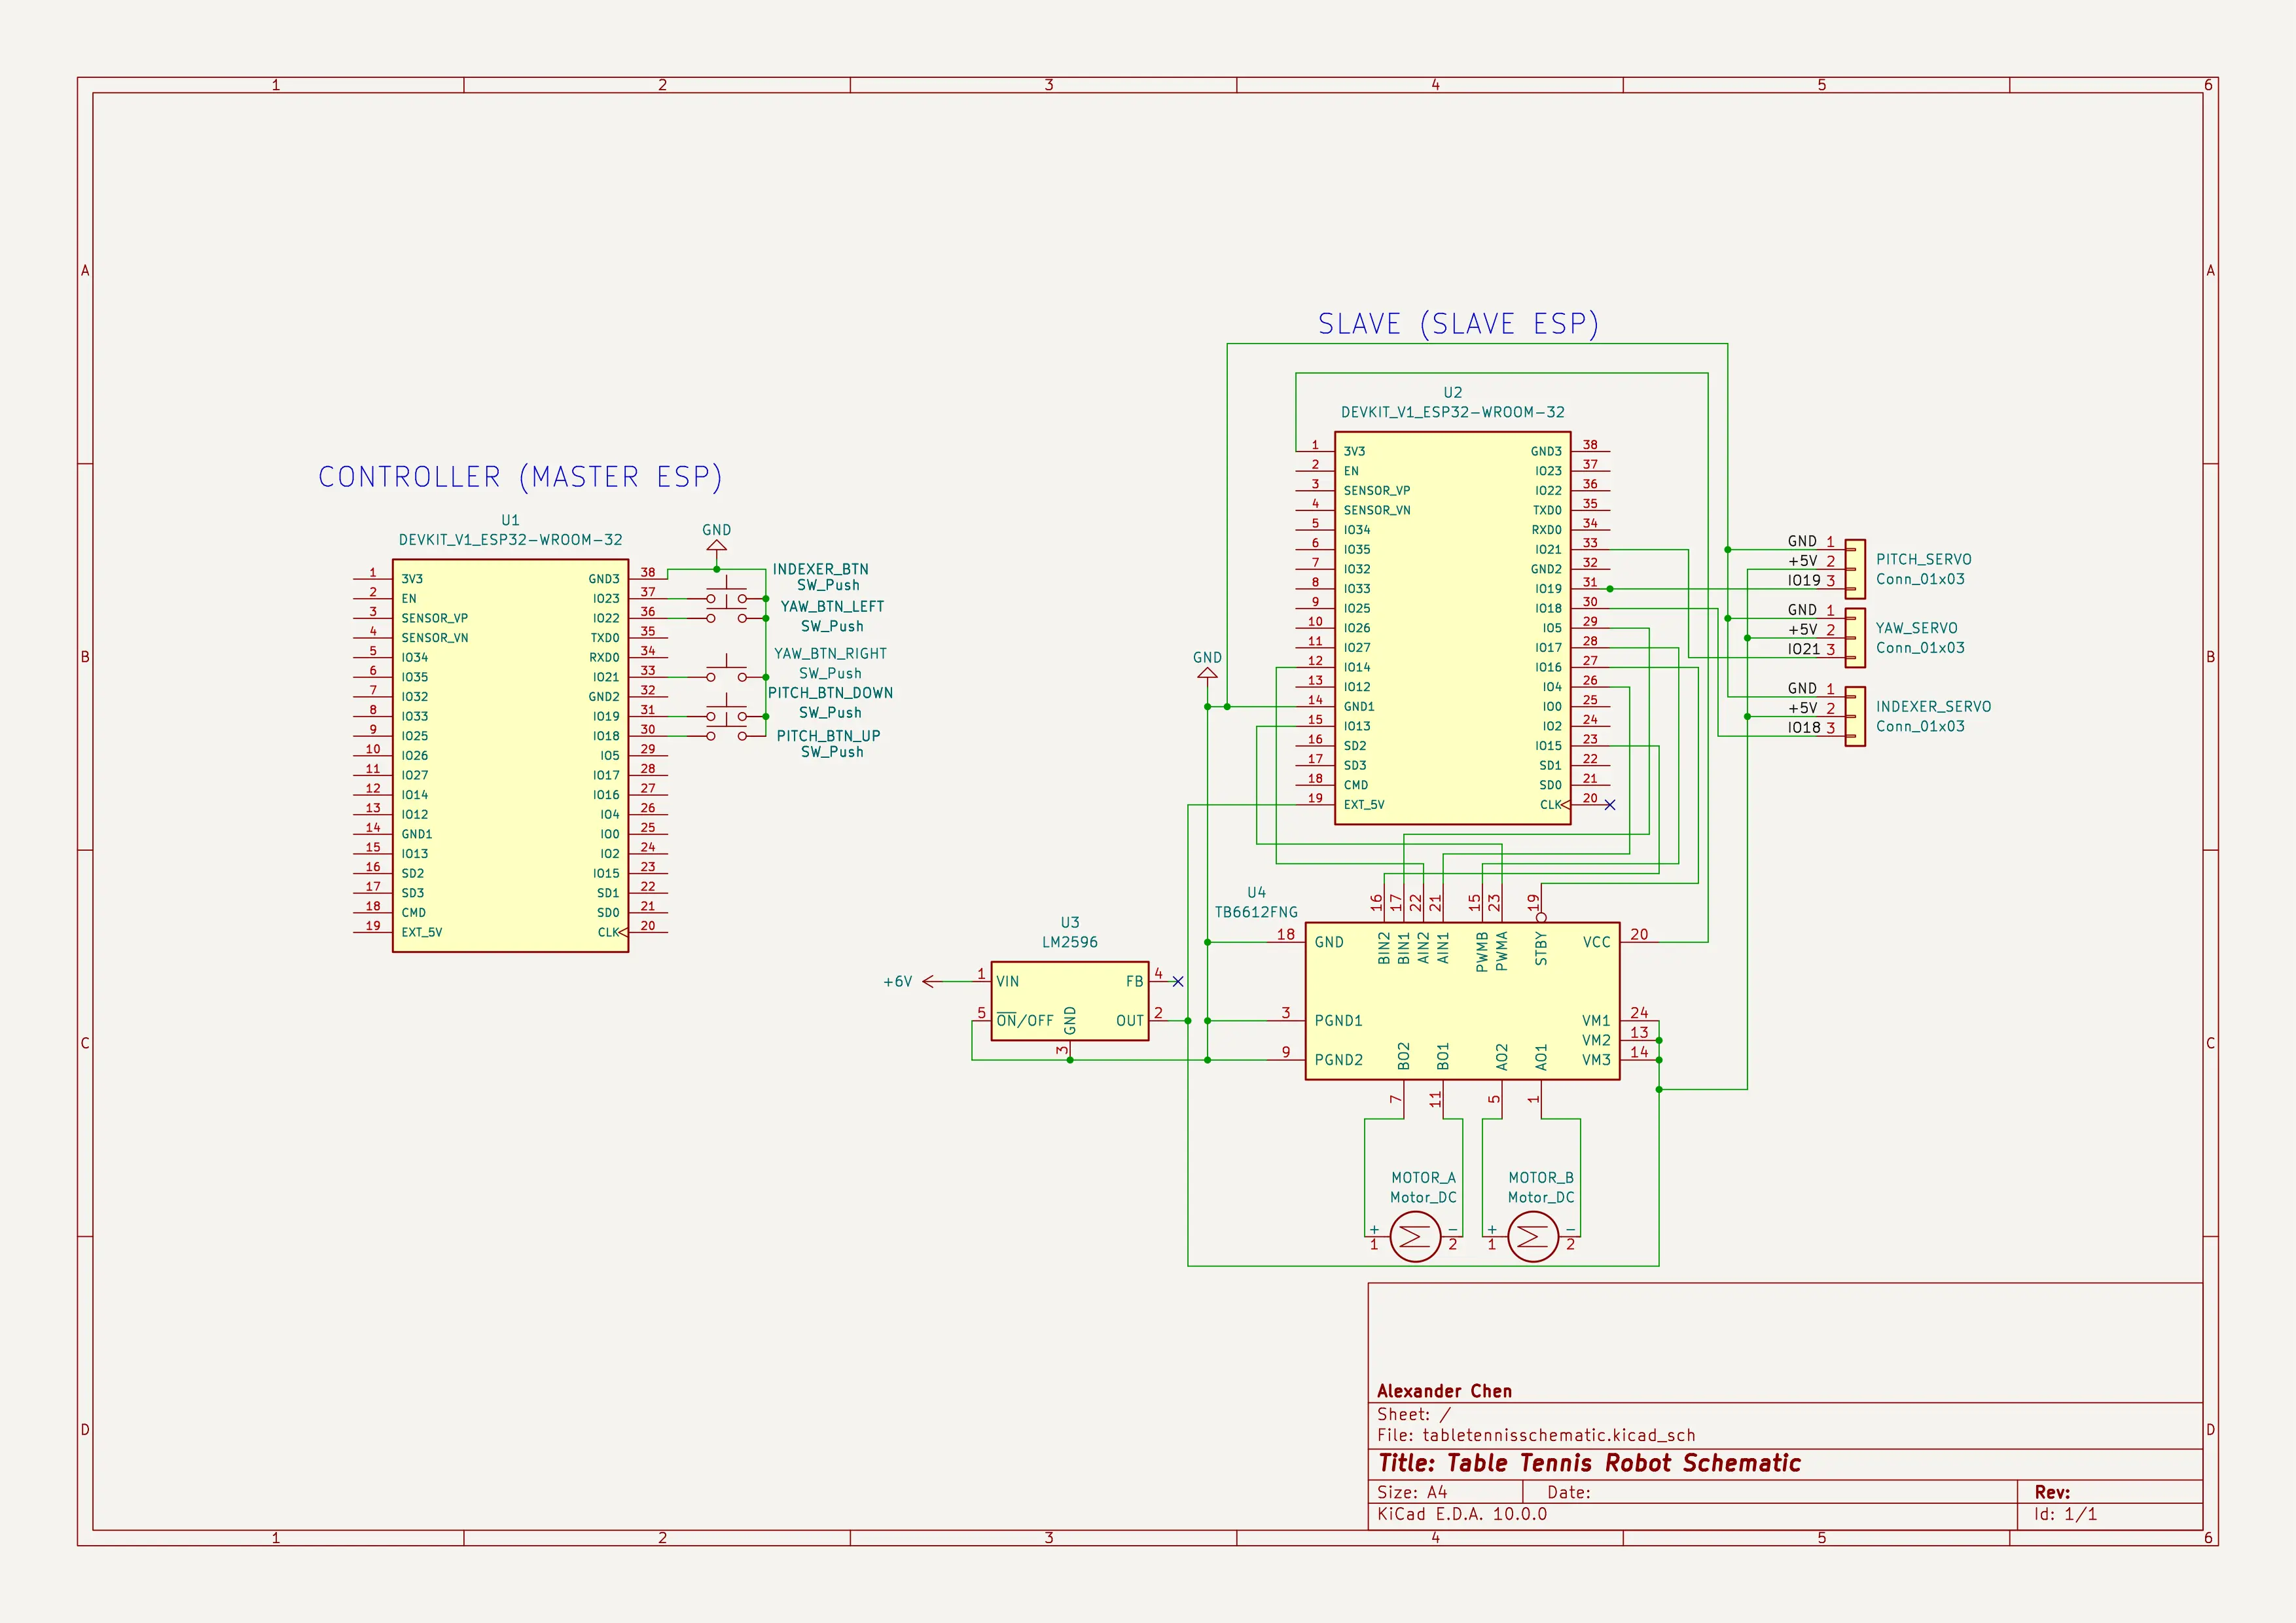The height and width of the screenshot is (1623, 2296).
Task: Click the LM2596 value label
Action: pos(1069,942)
